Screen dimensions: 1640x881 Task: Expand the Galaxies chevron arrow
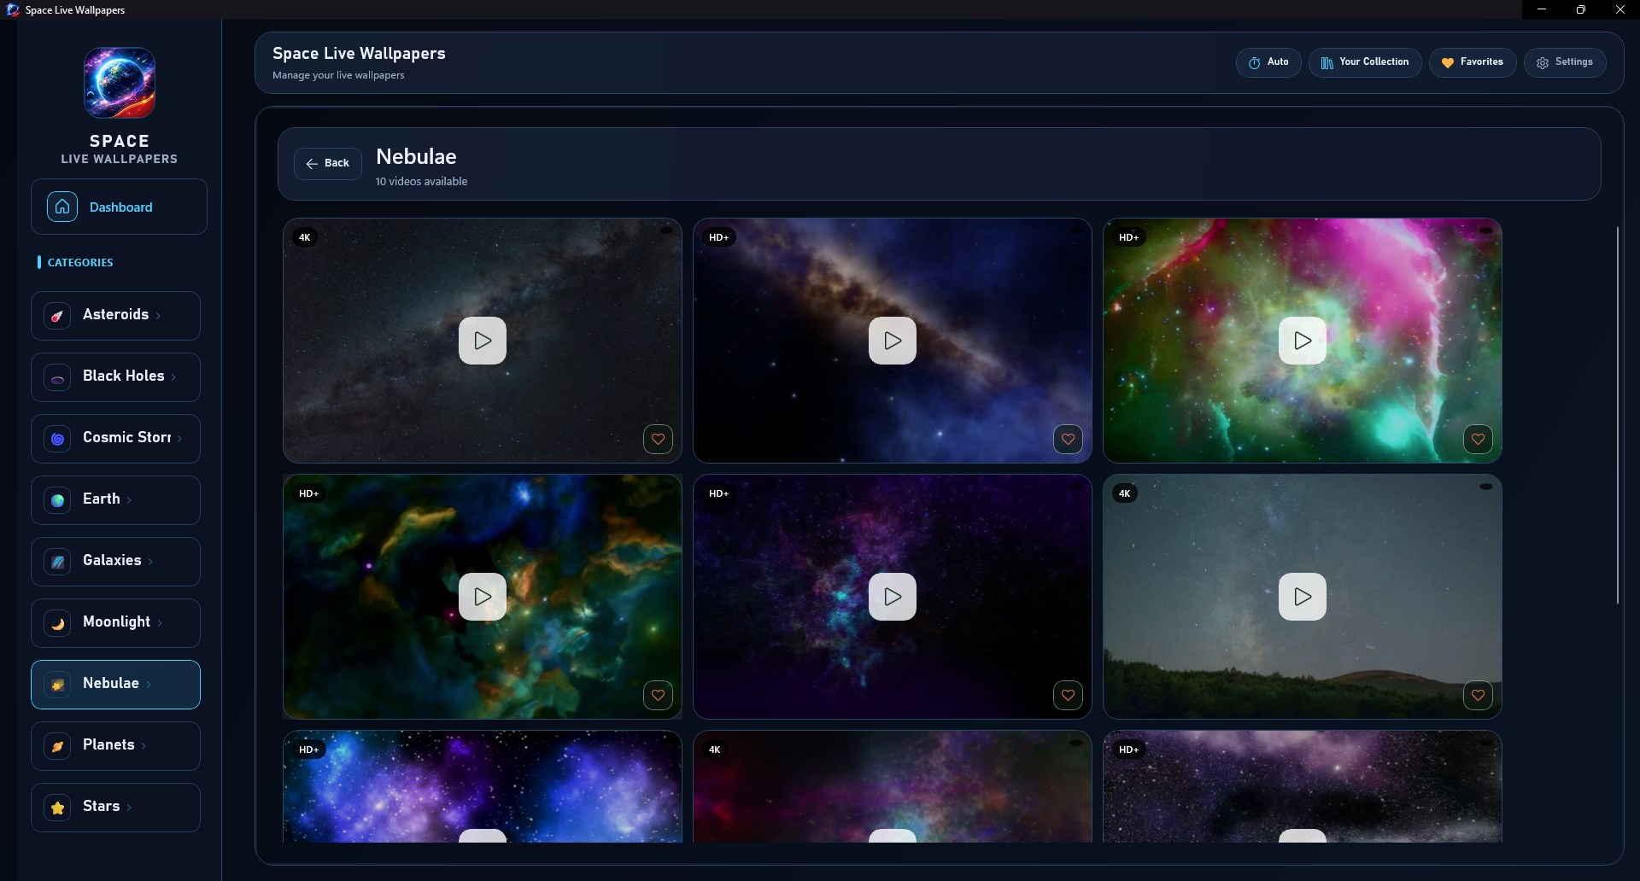(x=150, y=562)
